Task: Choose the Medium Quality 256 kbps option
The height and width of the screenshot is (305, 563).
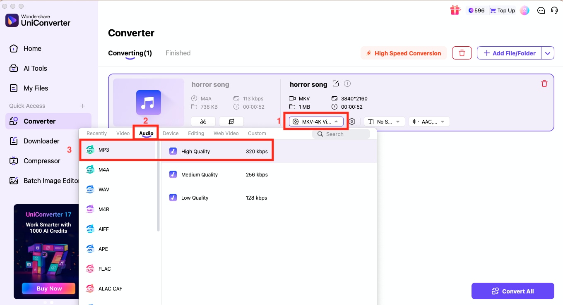Action: [x=219, y=174]
